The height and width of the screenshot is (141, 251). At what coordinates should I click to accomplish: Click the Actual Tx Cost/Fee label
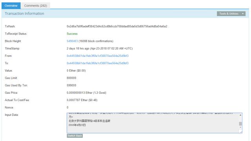tap(17, 100)
